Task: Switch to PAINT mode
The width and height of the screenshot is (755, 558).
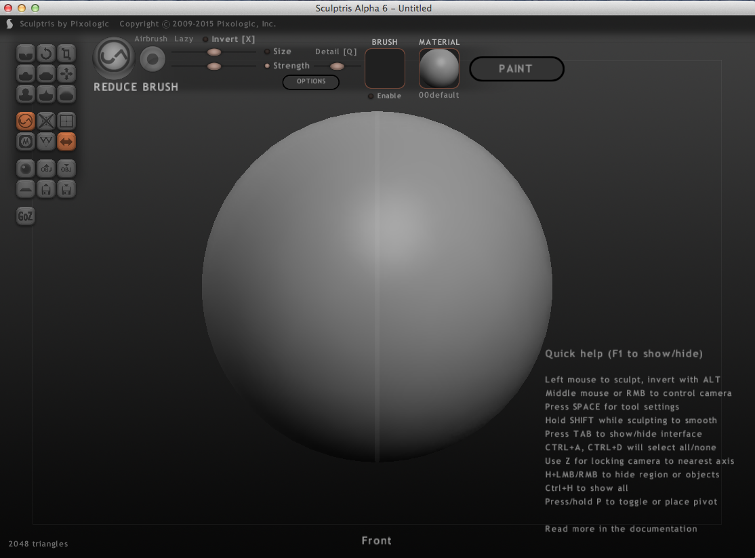Action: click(516, 69)
